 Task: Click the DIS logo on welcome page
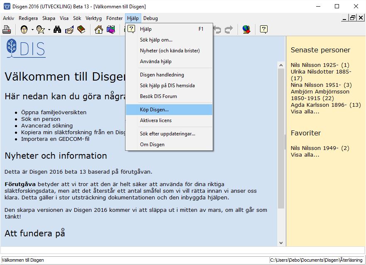click(x=26, y=48)
